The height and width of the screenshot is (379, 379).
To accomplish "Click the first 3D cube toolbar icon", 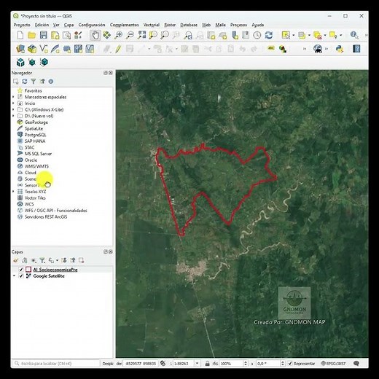I will 20,63.
